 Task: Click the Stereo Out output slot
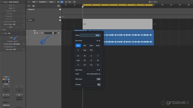6,105
